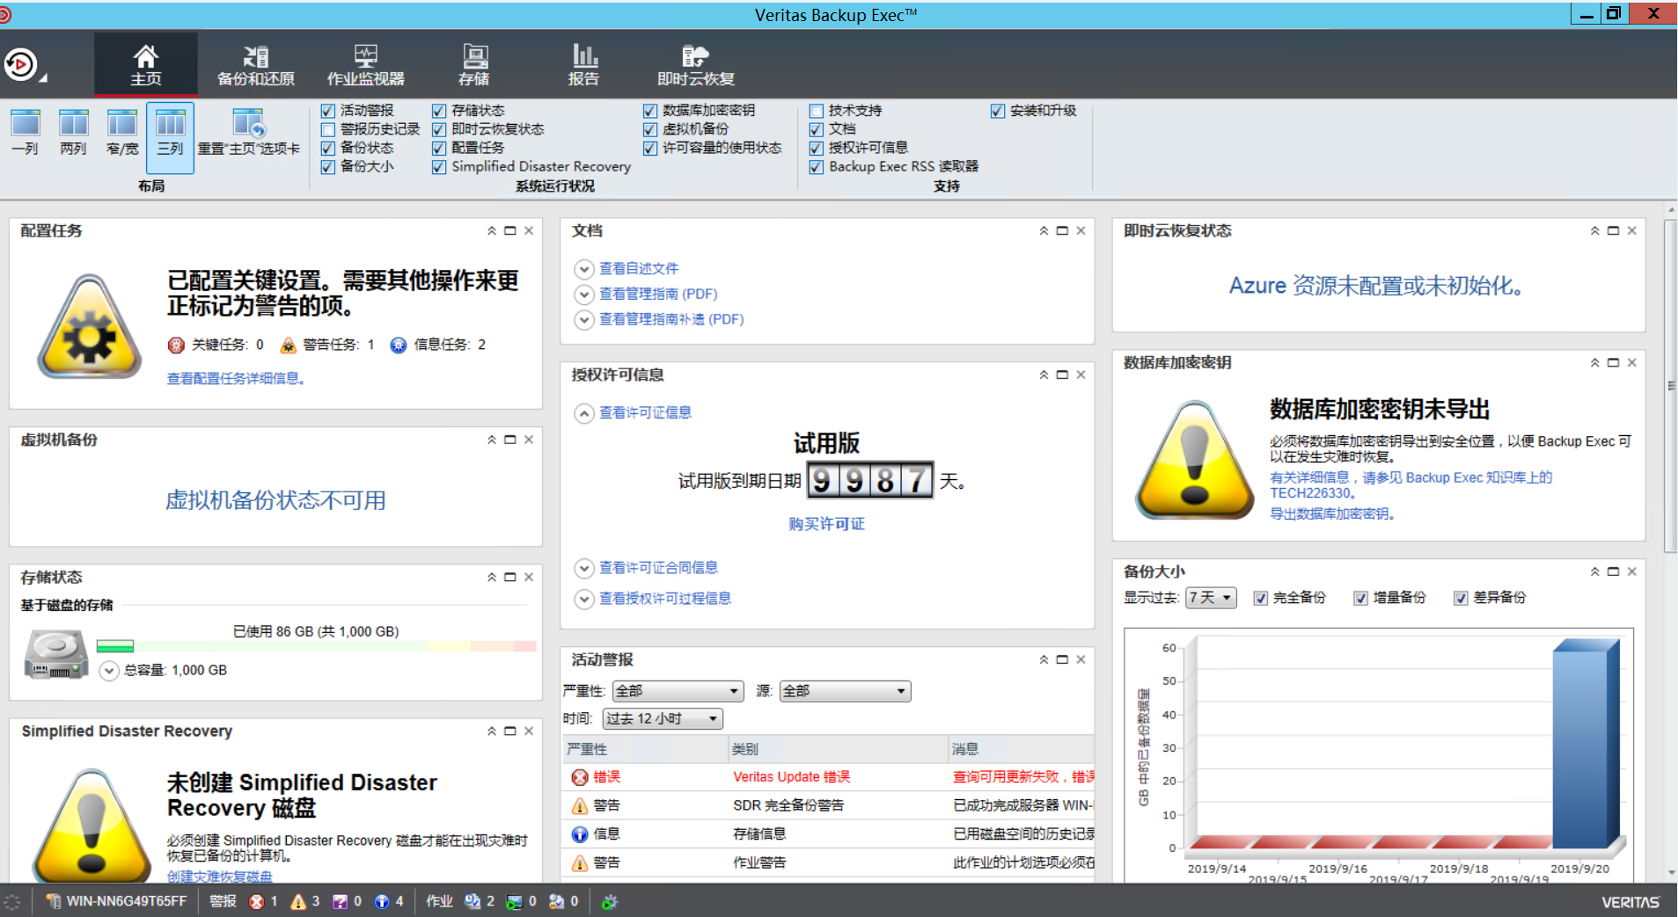Viewport: 1678px width, 917px height.
Task: Click the vertical scrollbar thumb of home page
Action: click(x=1671, y=385)
